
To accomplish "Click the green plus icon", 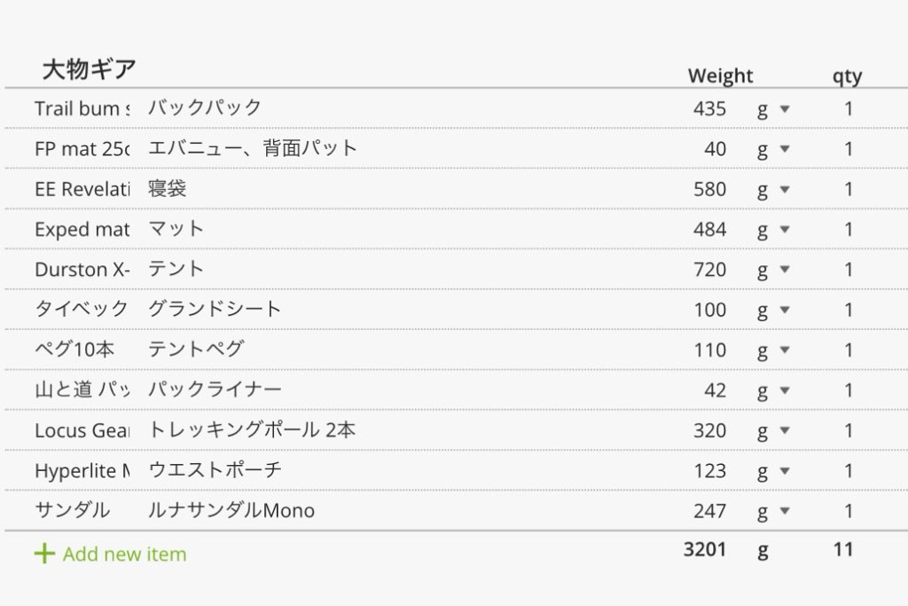I will (44, 555).
